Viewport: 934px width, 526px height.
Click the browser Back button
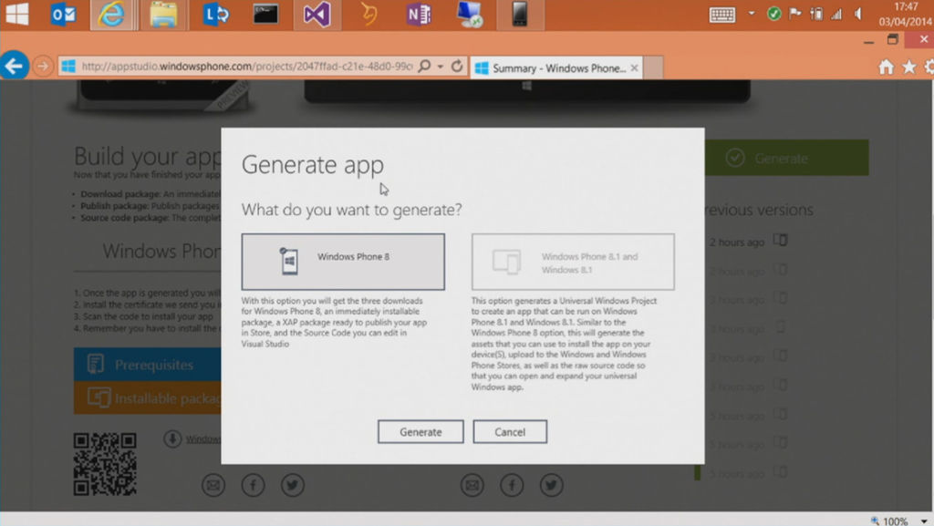[15, 66]
